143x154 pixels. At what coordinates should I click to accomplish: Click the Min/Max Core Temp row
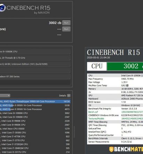(x=115, y=86)
